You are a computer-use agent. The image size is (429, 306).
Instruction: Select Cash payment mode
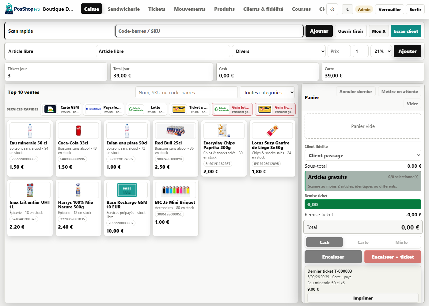[x=325, y=242]
